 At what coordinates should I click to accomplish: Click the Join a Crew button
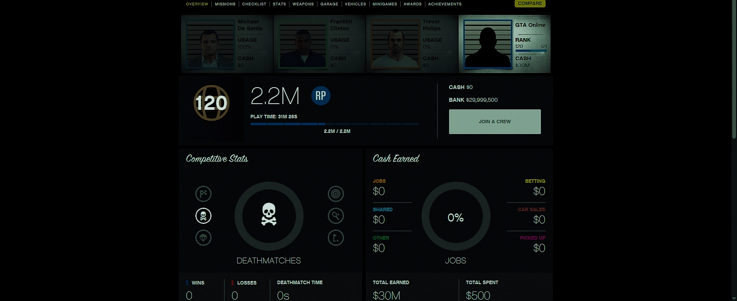(495, 122)
